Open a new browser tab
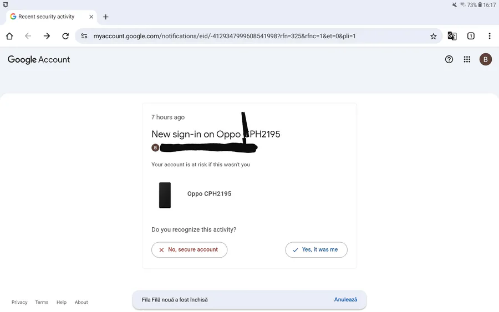 [x=106, y=17]
